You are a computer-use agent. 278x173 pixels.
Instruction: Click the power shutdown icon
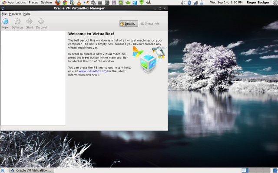tap(275, 3)
